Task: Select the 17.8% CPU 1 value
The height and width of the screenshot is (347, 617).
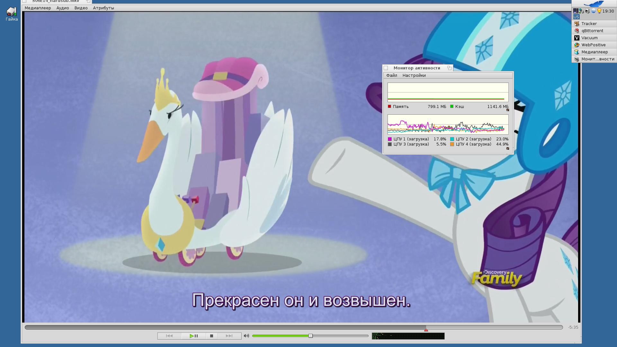Action: point(440,139)
